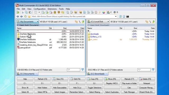The width and height of the screenshot is (169, 95).
Task: Click the Date column header in right panel
Action: (x=146, y=28)
